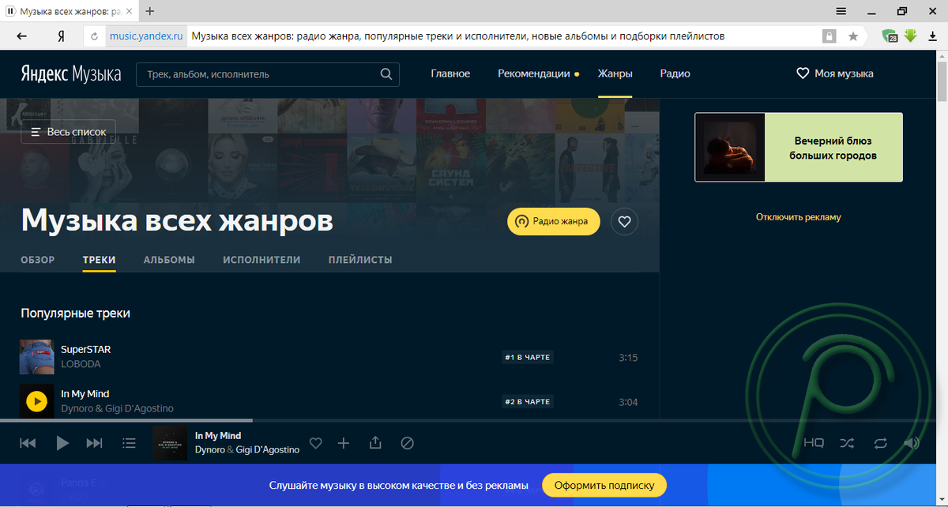Open In My Mind title in track list
Image resolution: width=948 pixels, height=507 pixels.
85,393
